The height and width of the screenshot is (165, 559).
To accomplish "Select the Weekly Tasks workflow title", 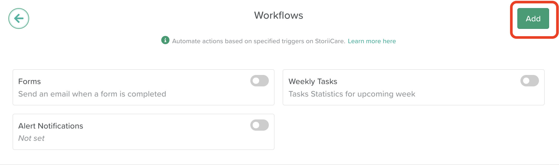I will pyautogui.click(x=313, y=81).
